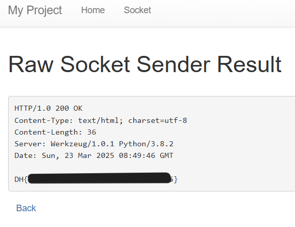Select the Python/3.8.2 version text
The height and width of the screenshot is (227, 295).
click(x=146, y=144)
